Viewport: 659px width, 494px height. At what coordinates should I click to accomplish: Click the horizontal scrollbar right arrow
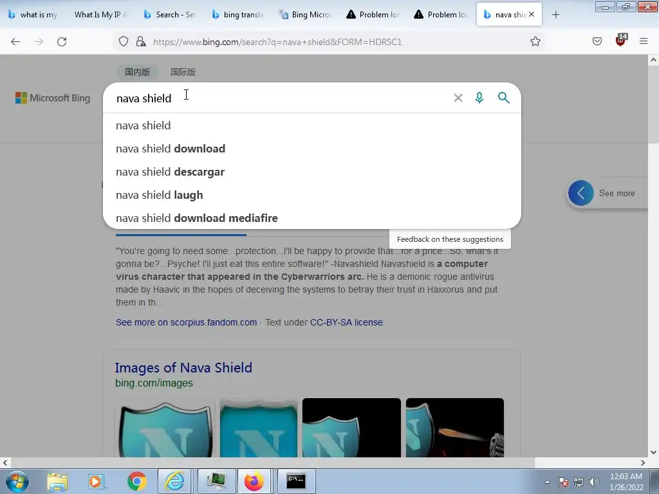pyautogui.click(x=643, y=462)
